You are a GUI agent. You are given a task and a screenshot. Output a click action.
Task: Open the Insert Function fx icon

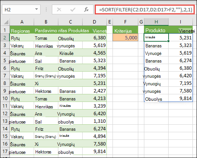(x=86, y=9)
